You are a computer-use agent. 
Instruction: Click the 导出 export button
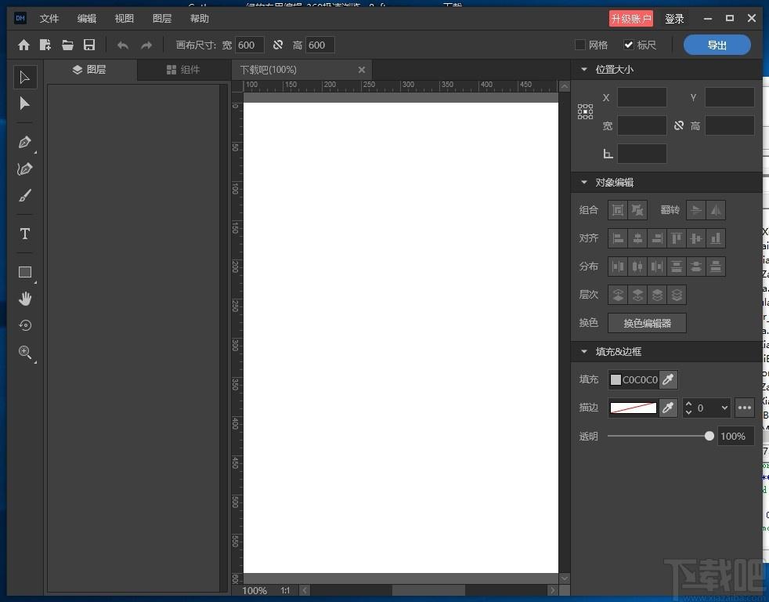(x=717, y=45)
